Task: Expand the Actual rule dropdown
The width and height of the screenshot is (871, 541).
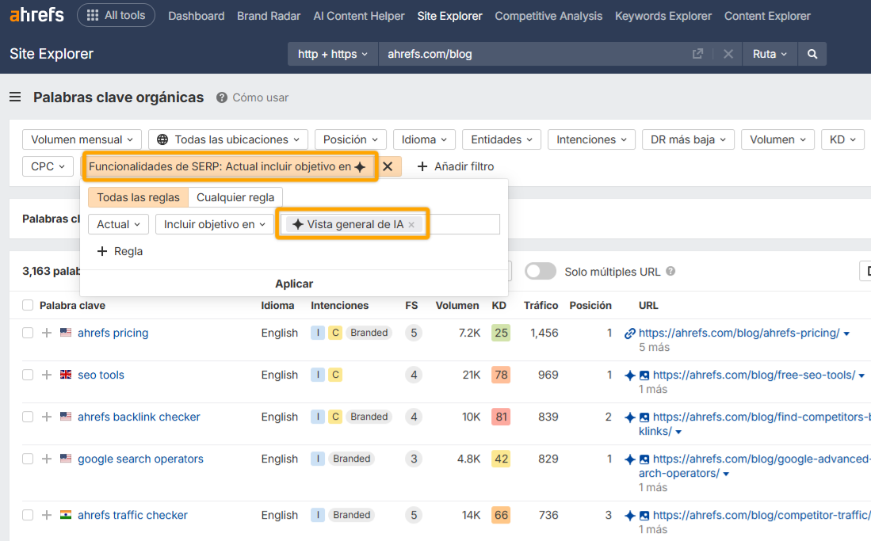Action: click(118, 224)
